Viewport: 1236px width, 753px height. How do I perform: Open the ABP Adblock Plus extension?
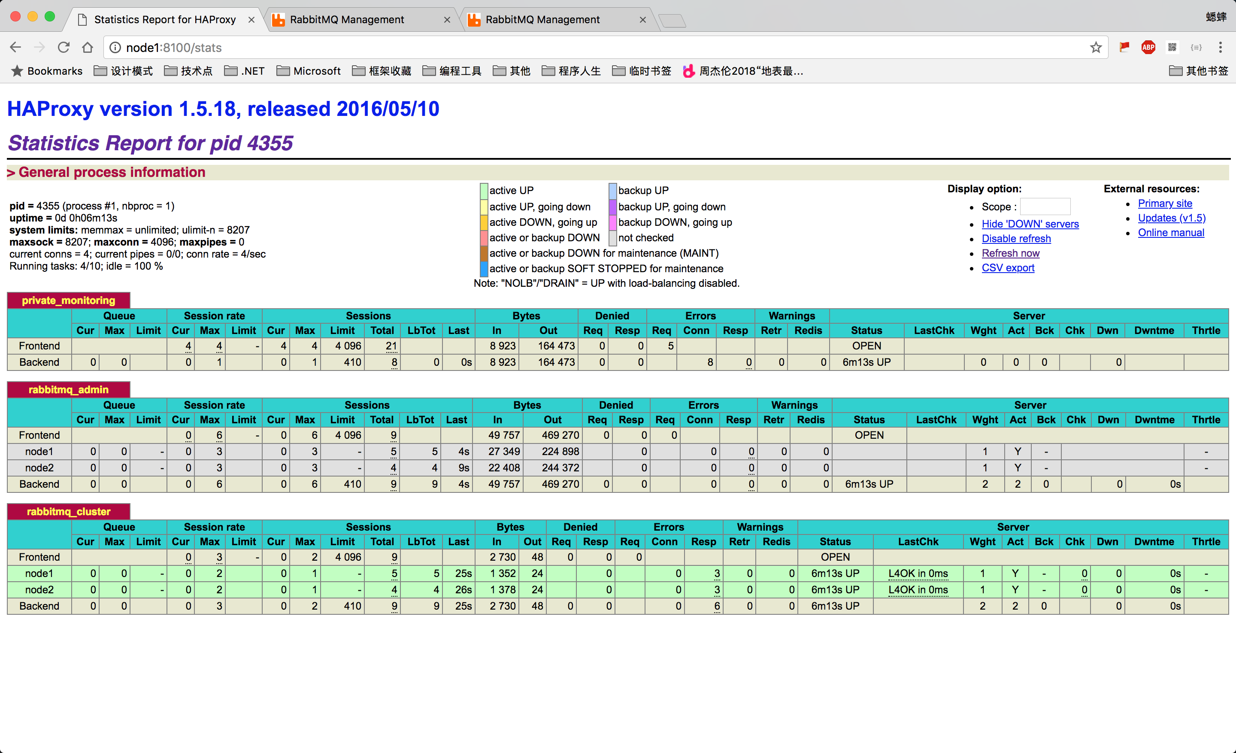(x=1148, y=47)
